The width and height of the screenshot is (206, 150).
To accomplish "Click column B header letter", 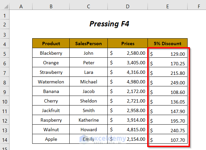I will 51,6.
